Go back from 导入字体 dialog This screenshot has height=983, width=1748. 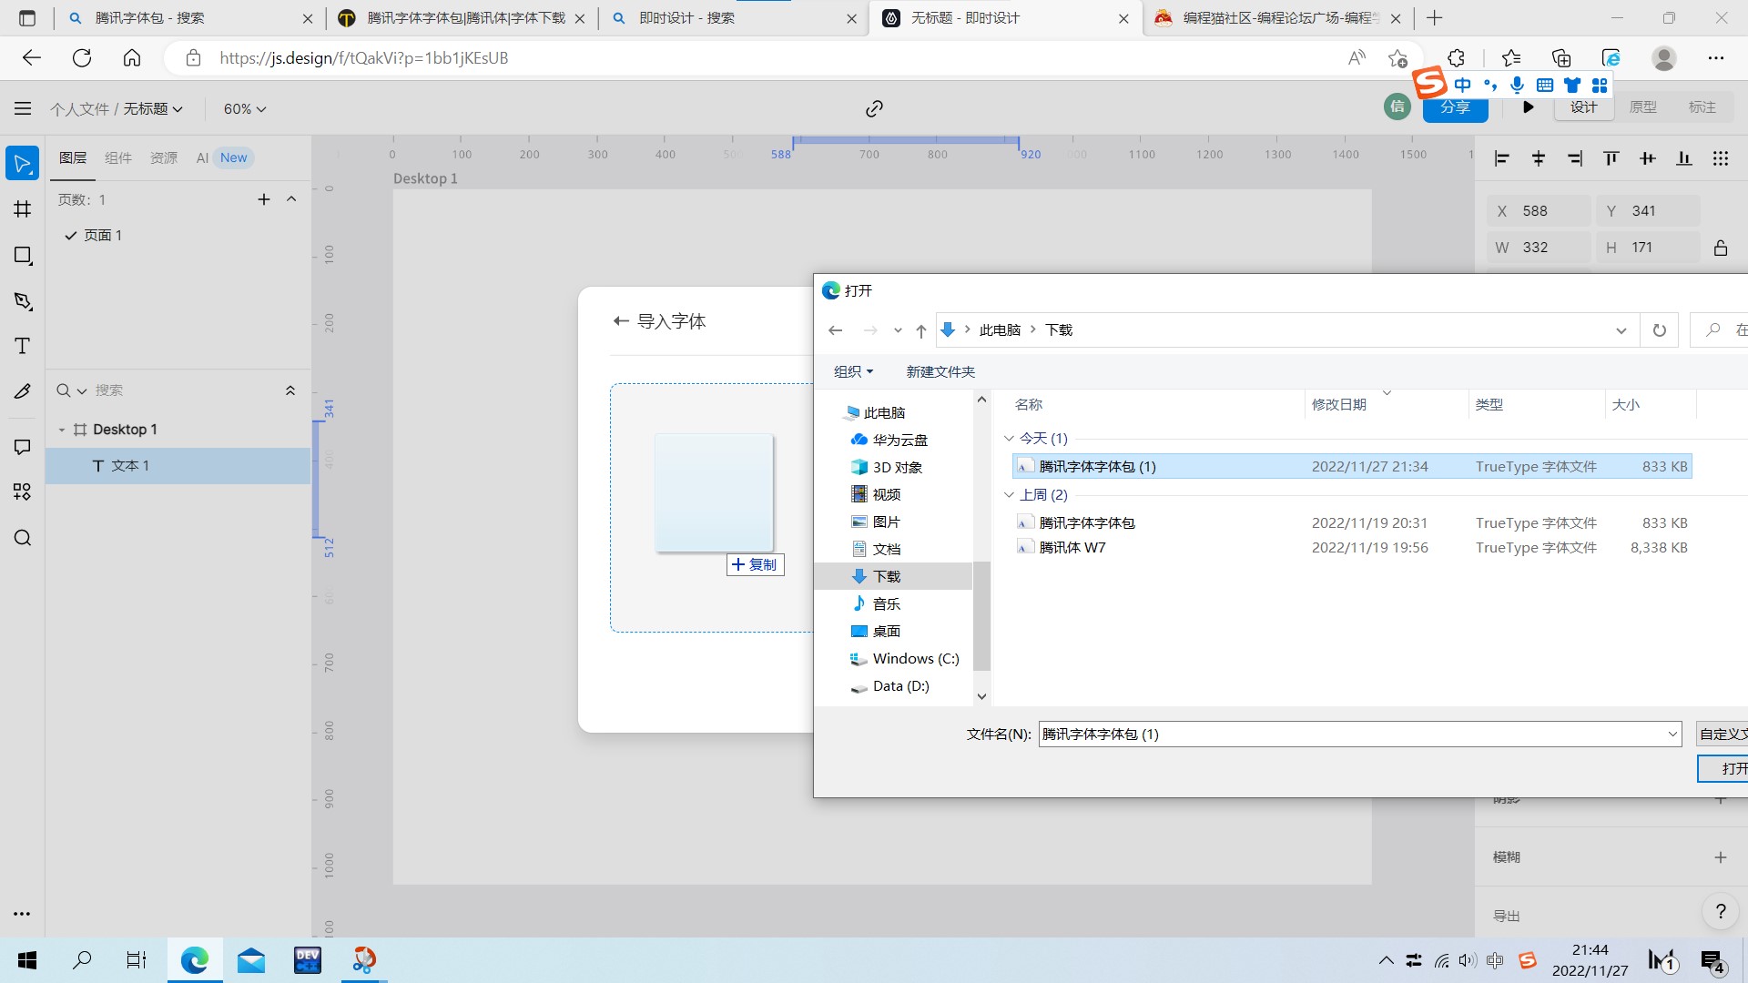[x=621, y=321]
